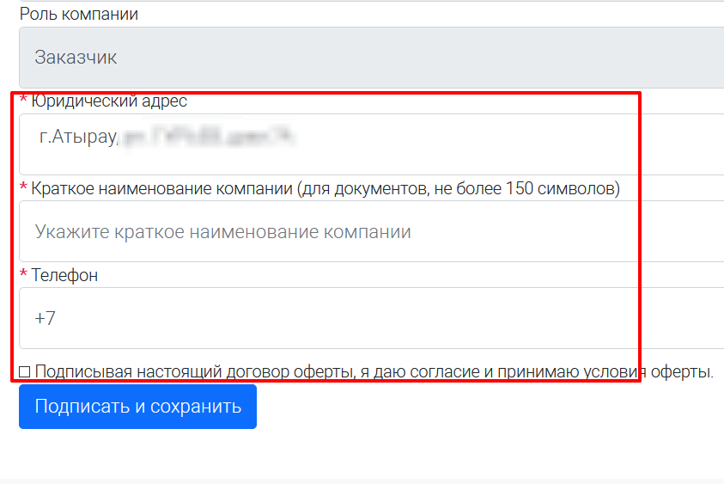The height and width of the screenshot is (484, 724).
Task: Click the "Телефон" label text
Action: [x=64, y=275]
